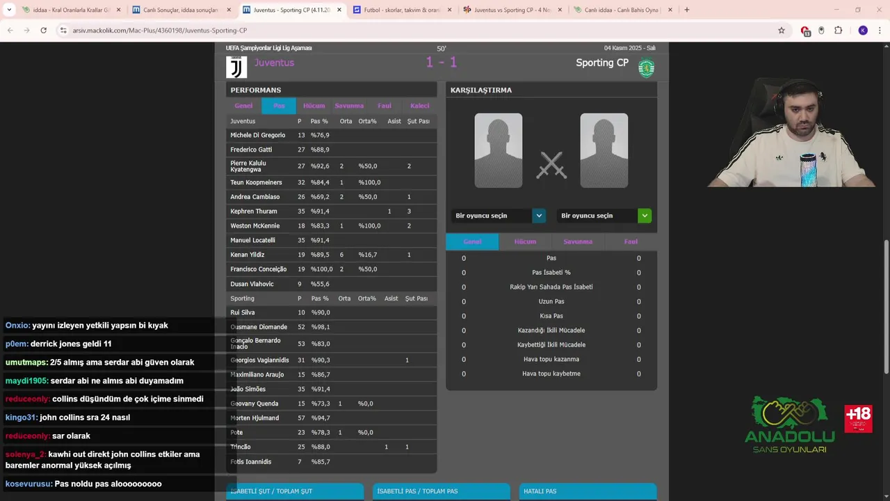
Task: Click player row Morten Hjulmand
Action: click(332, 418)
